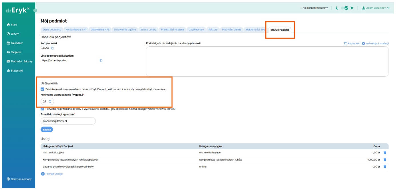This screenshot has width=396, height=190.
Task: Click the drEryk logo
Action: coord(18,10)
